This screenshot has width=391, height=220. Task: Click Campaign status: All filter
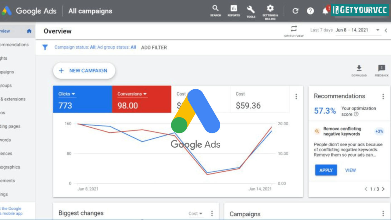click(x=75, y=47)
